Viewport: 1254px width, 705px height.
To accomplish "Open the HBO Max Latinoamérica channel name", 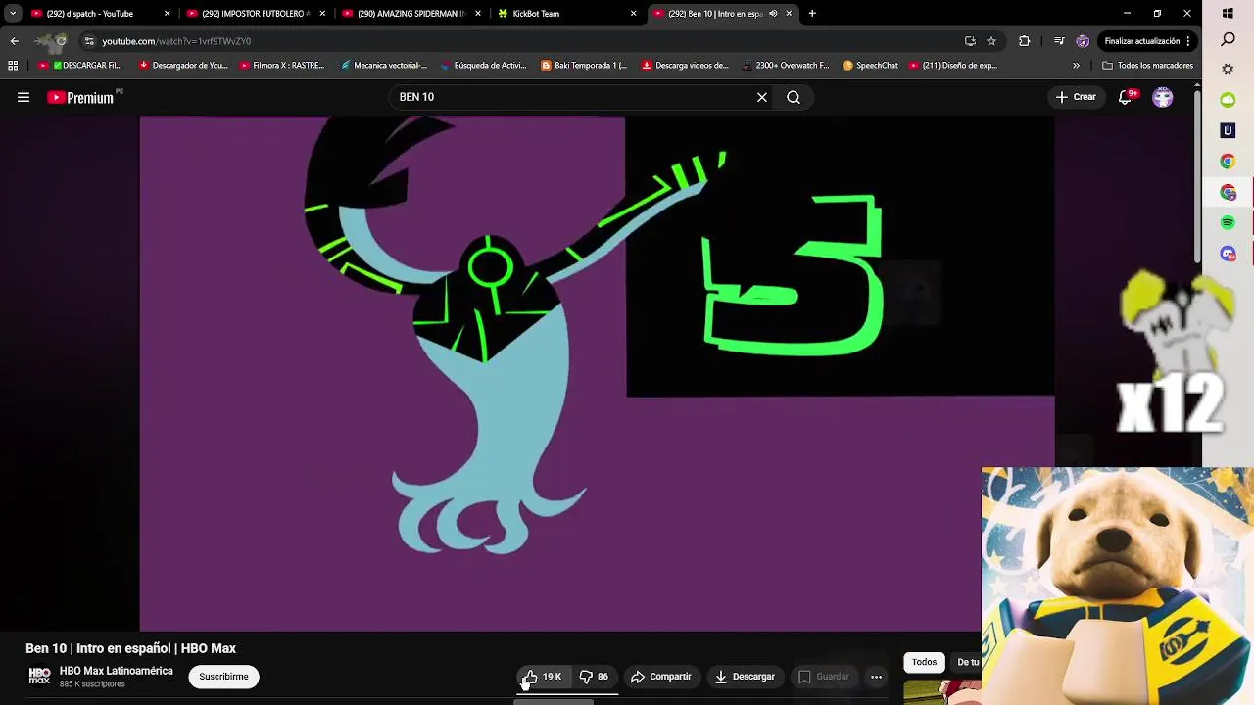I will 116,671.
